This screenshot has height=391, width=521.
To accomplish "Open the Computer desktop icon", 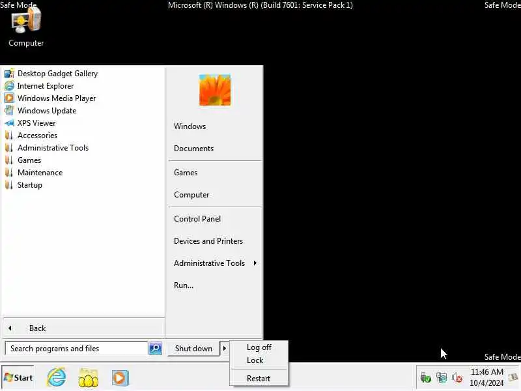I will [26, 27].
